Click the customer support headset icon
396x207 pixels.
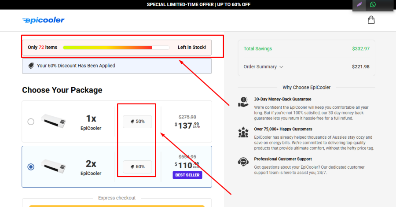pos(243,162)
